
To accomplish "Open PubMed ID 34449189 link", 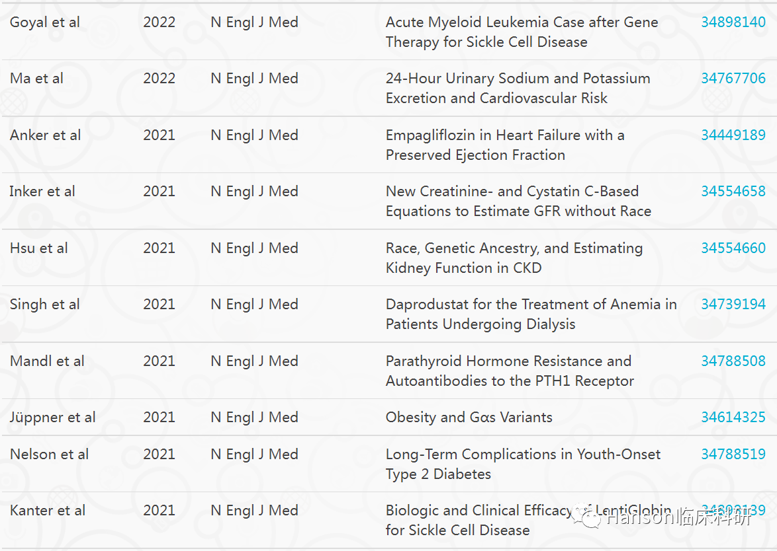I will point(733,135).
